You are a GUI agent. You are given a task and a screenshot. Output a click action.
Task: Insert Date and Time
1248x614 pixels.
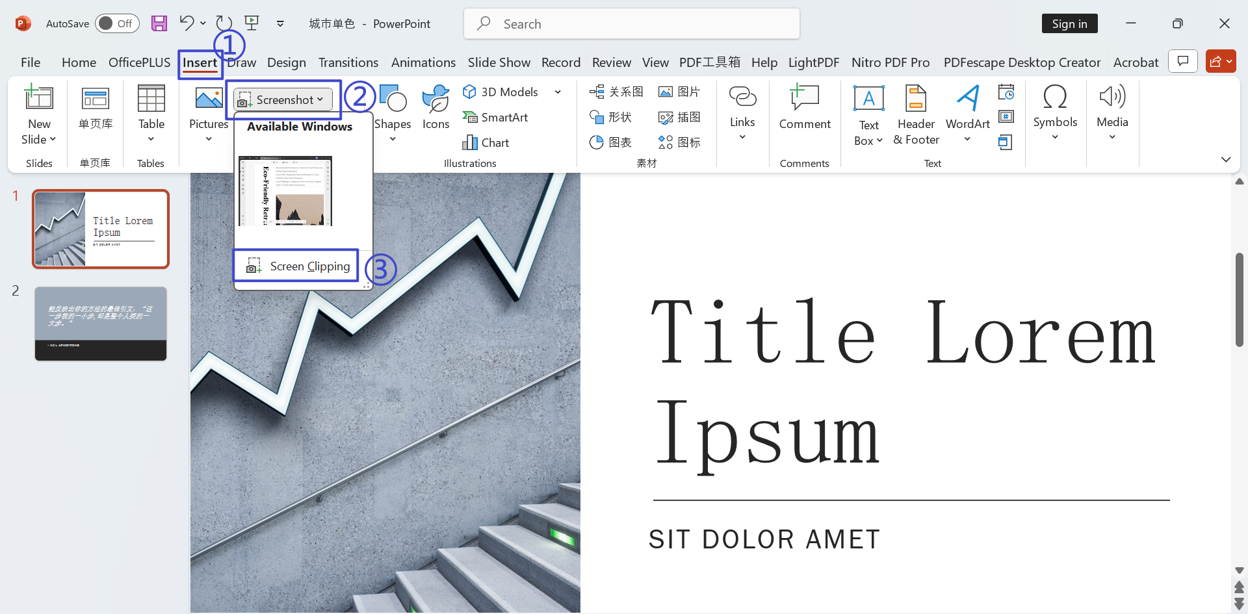coord(1006,92)
